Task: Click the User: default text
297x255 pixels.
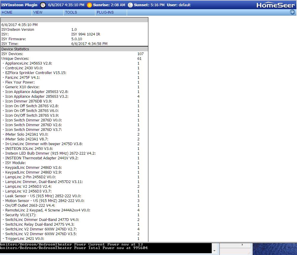Action: pos(179,5)
